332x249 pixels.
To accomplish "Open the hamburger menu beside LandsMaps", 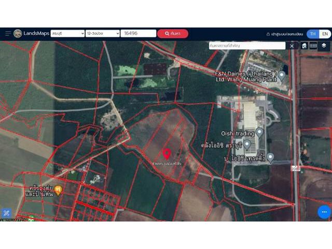I will (8, 34).
